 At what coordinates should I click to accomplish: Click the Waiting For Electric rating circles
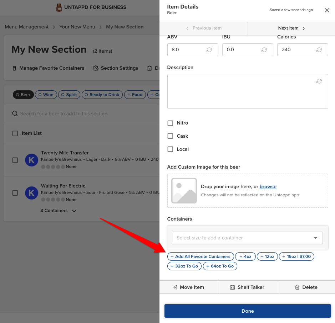(x=53, y=200)
